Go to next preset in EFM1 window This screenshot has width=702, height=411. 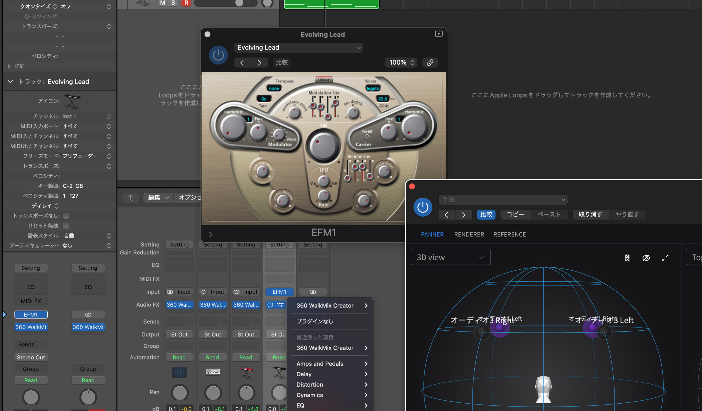[259, 63]
